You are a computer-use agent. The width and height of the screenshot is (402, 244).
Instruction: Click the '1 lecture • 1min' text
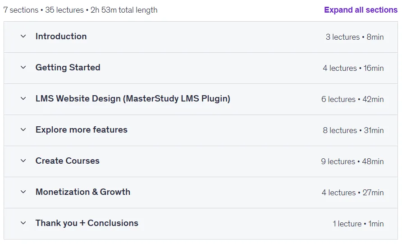358,224
